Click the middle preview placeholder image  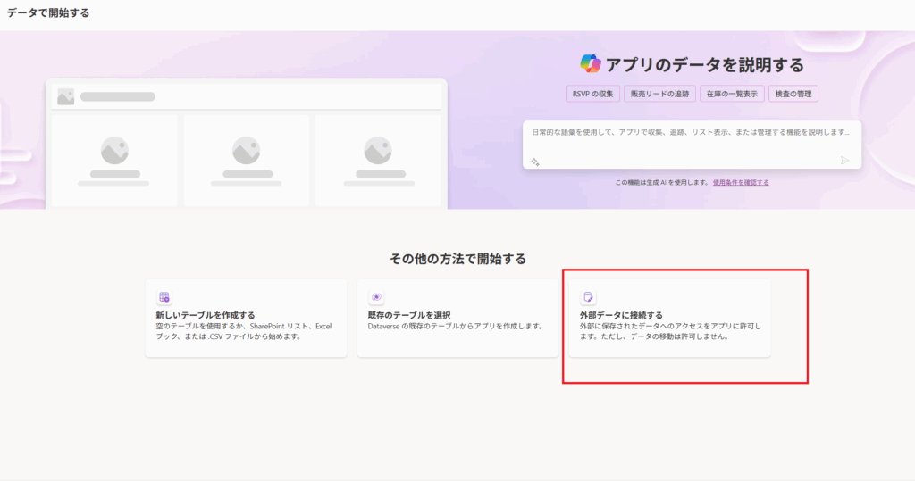pos(246,149)
